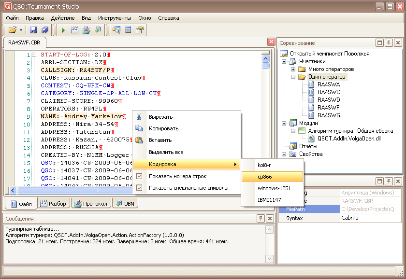Close the RA4SWF.CBR document with red X

[271, 42]
